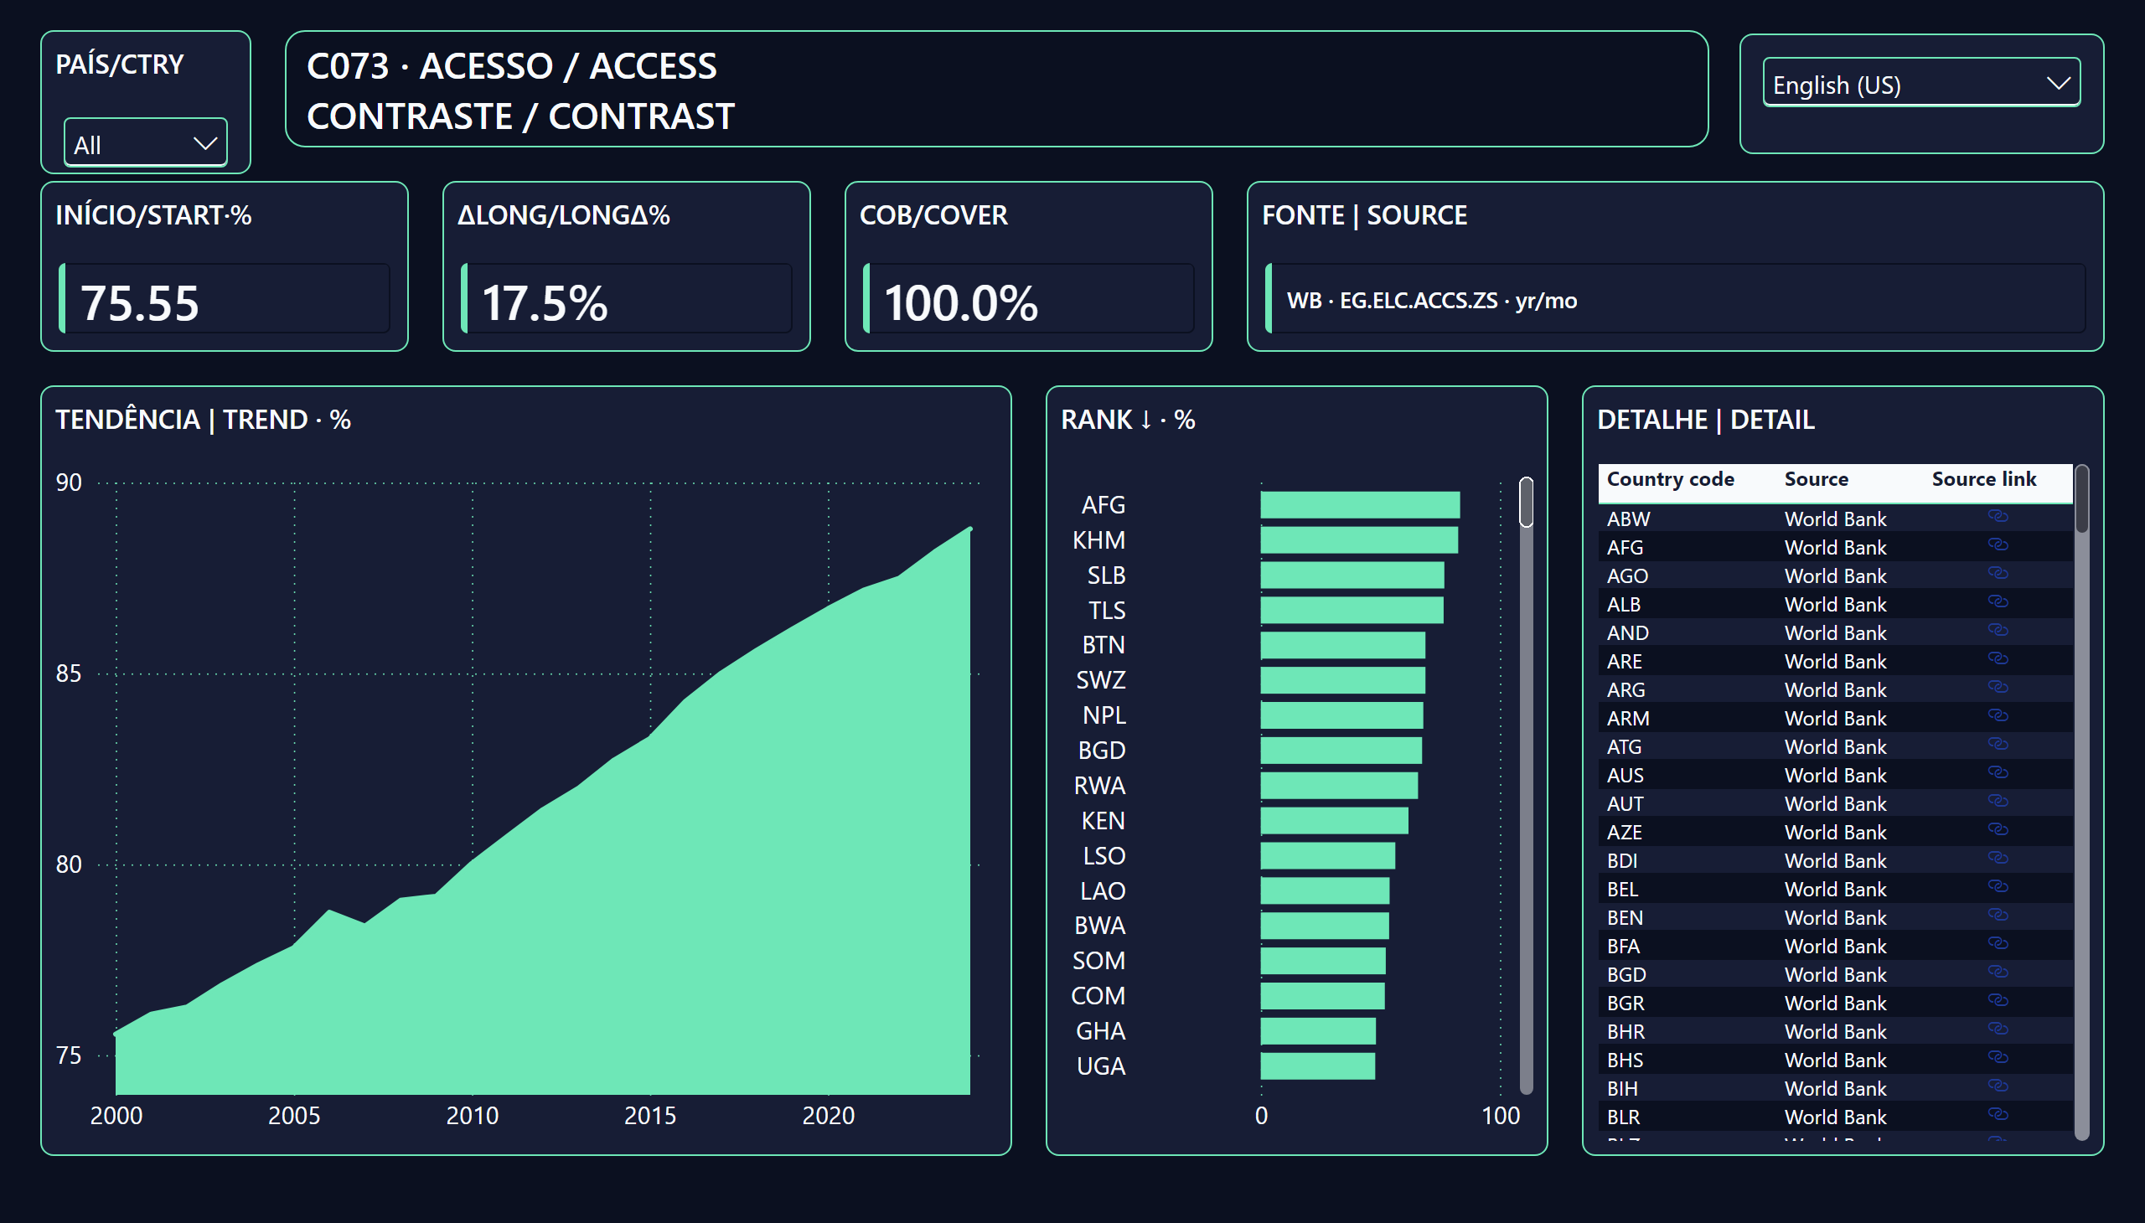Image resolution: width=2145 pixels, height=1223 pixels.
Task: Click the 2010 x-axis label on trend chart
Action: (x=473, y=1116)
